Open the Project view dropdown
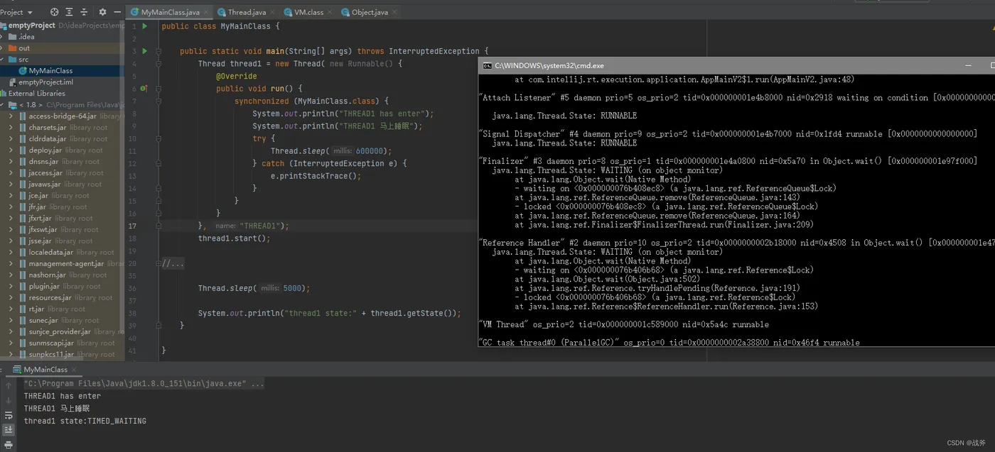Image resolution: width=995 pixels, height=452 pixels. [29, 12]
